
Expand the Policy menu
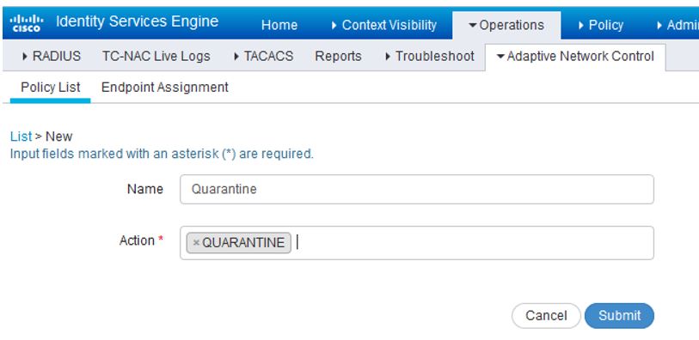point(600,25)
